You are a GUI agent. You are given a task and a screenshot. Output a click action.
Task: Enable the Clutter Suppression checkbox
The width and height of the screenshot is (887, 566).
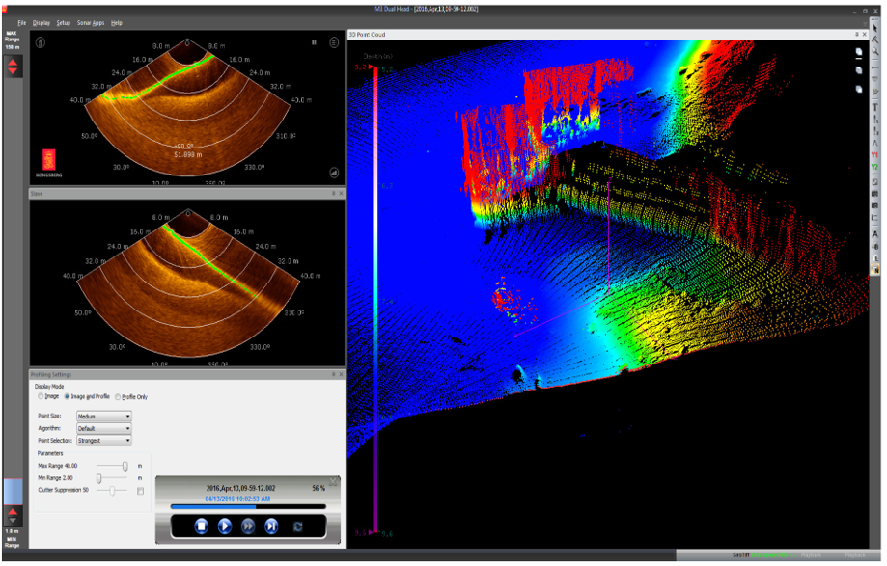point(141,491)
